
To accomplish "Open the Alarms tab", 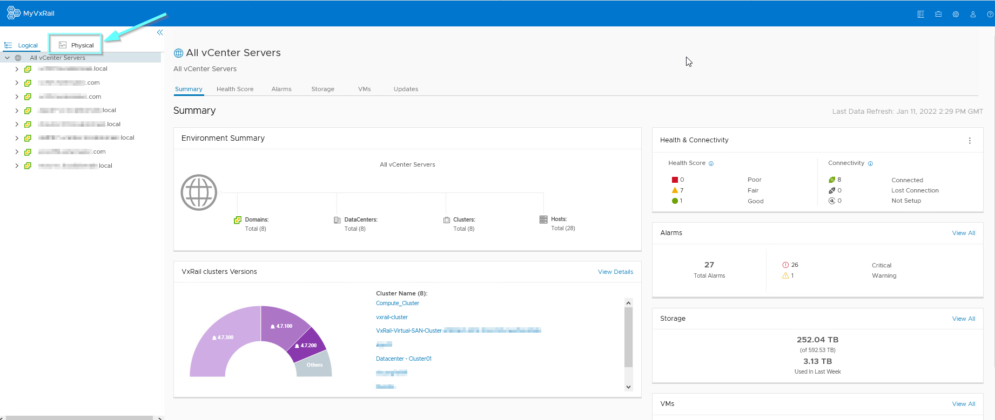I will tap(281, 89).
